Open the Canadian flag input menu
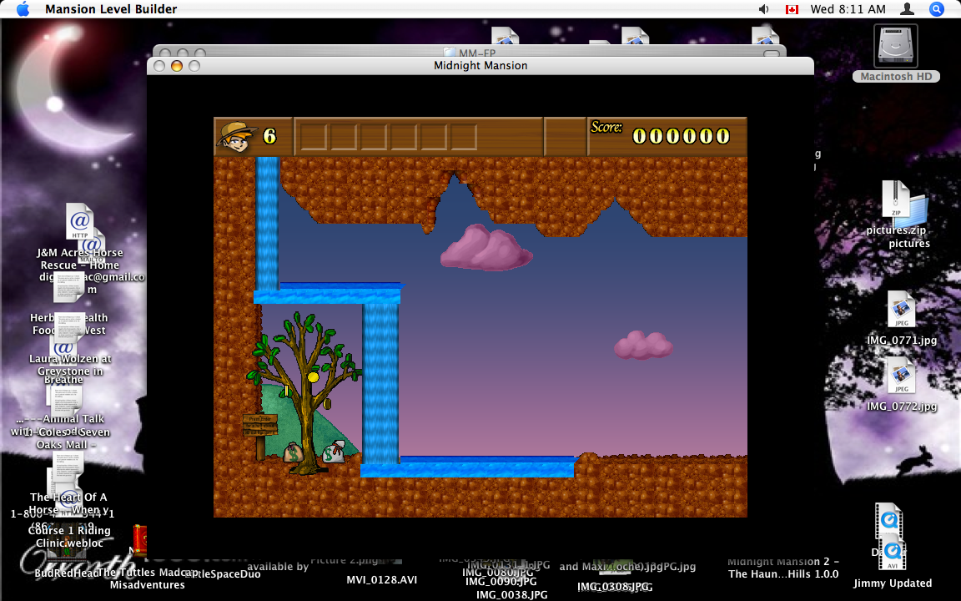The height and width of the screenshot is (601, 961). (x=792, y=9)
